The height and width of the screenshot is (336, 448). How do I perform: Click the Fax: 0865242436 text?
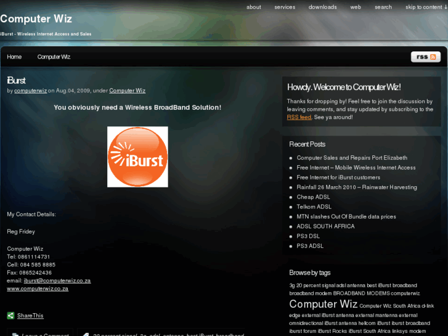click(29, 272)
